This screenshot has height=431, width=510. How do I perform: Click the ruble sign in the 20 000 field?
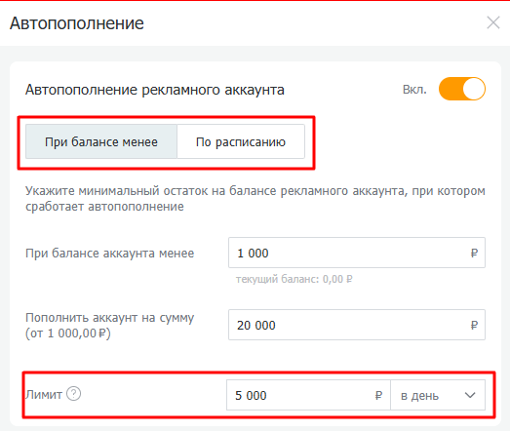tap(474, 325)
